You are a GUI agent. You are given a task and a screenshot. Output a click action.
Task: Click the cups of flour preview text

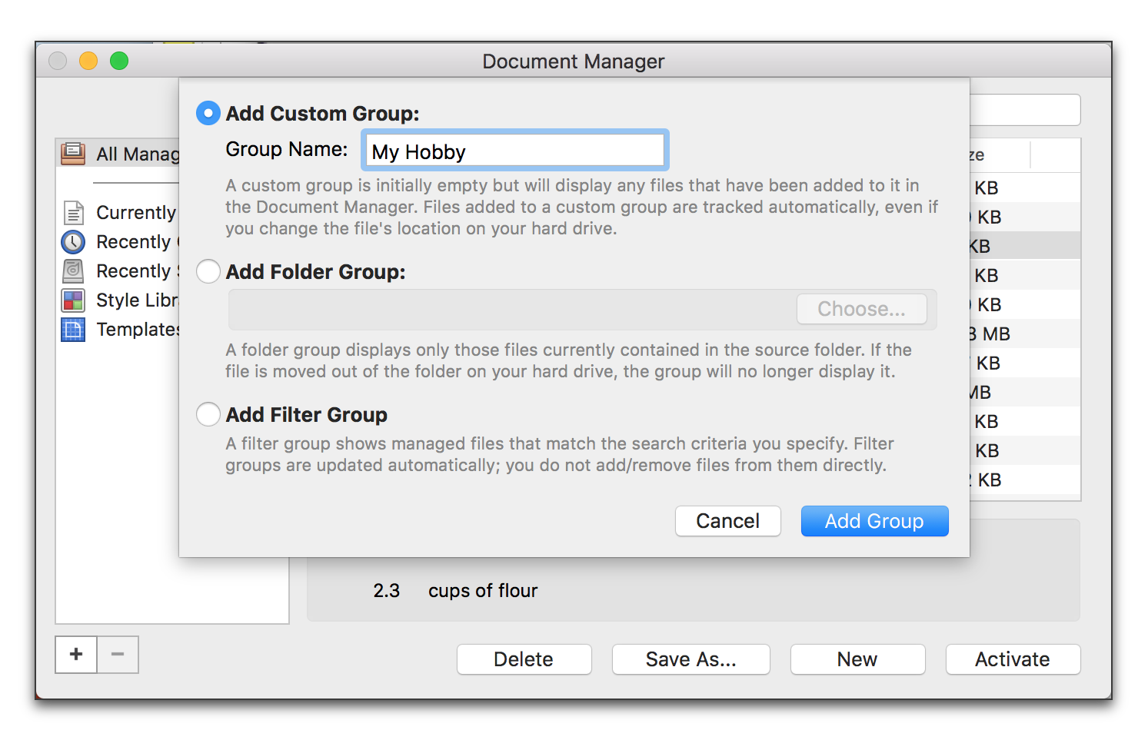pyautogui.click(x=483, y=591)
